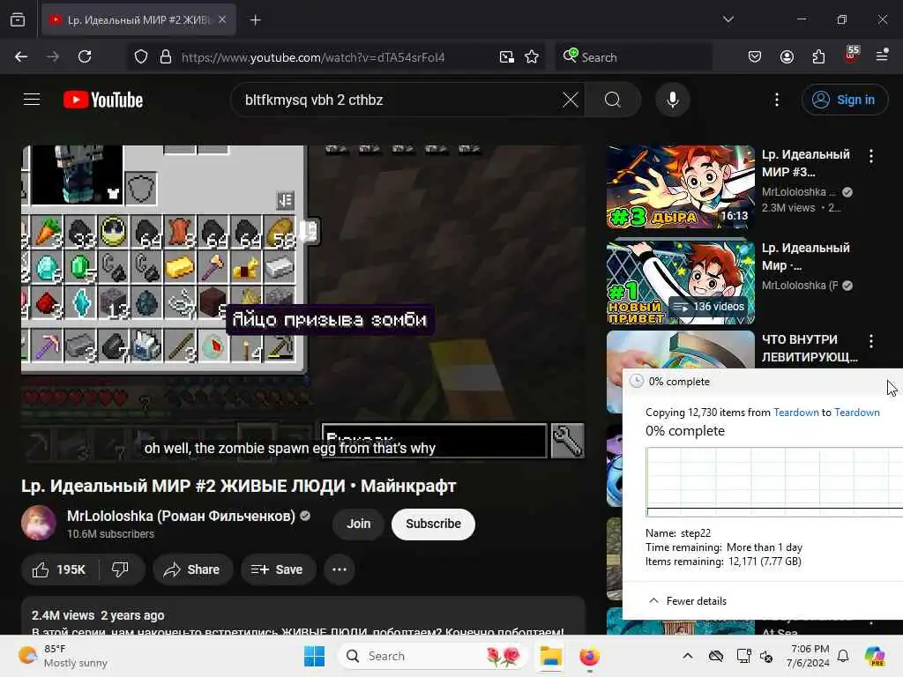This screenshot has width=903, height=677.
Task: Open options for ЧТО ВНУТРИ ЛЕВИТИРУЮЩ video
Action: [x=871, y=341]
